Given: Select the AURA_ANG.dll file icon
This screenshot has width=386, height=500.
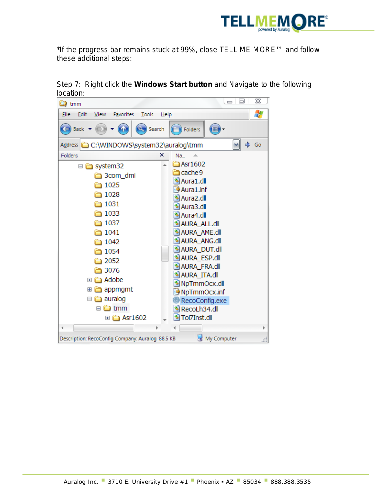Looking at the screenshot, I should click(x=177, y=241).
